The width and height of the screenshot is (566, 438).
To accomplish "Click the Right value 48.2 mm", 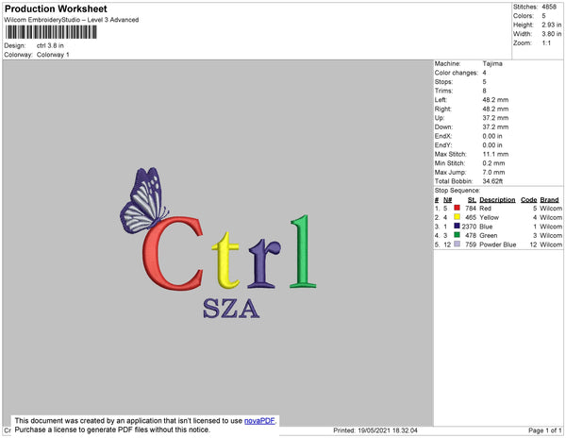I will tap(495, 109).
